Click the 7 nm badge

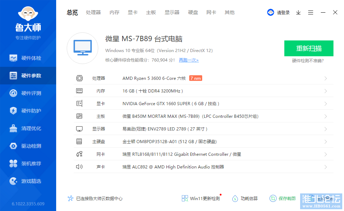(x=196, y=78)
